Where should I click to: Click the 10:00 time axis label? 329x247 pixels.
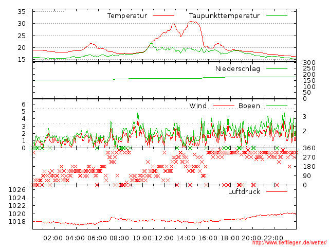pos(142,238)
